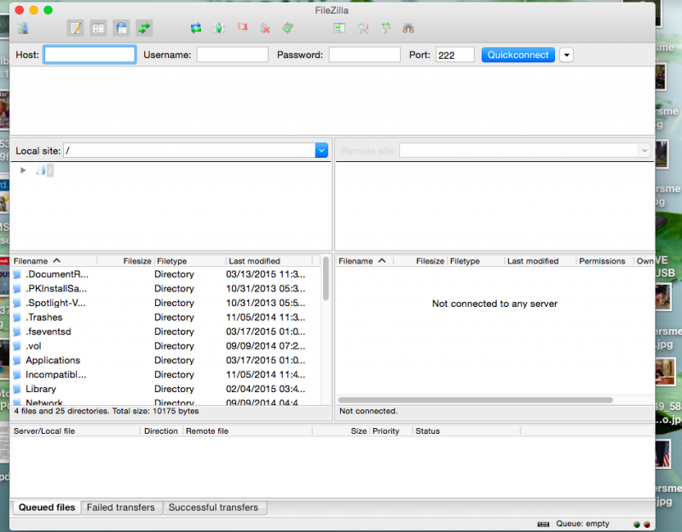Expand the root folder in local tree

click(23, 171)
